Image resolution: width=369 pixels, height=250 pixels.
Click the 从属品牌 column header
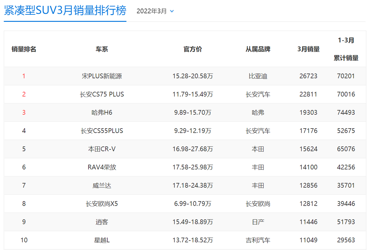pos(258,49)
